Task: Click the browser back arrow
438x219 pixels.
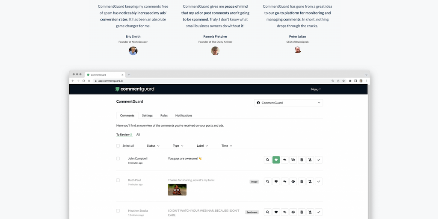Action: (73, 81)
